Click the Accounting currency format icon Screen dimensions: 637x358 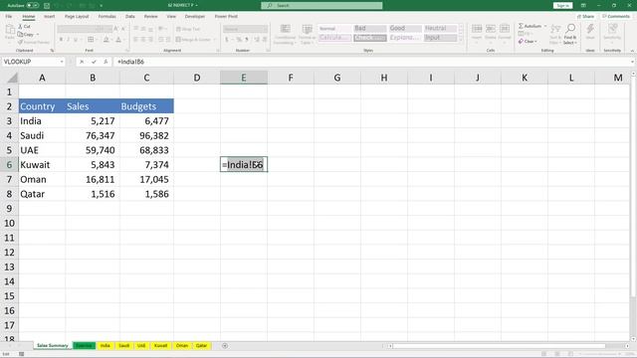coord(227,40)
